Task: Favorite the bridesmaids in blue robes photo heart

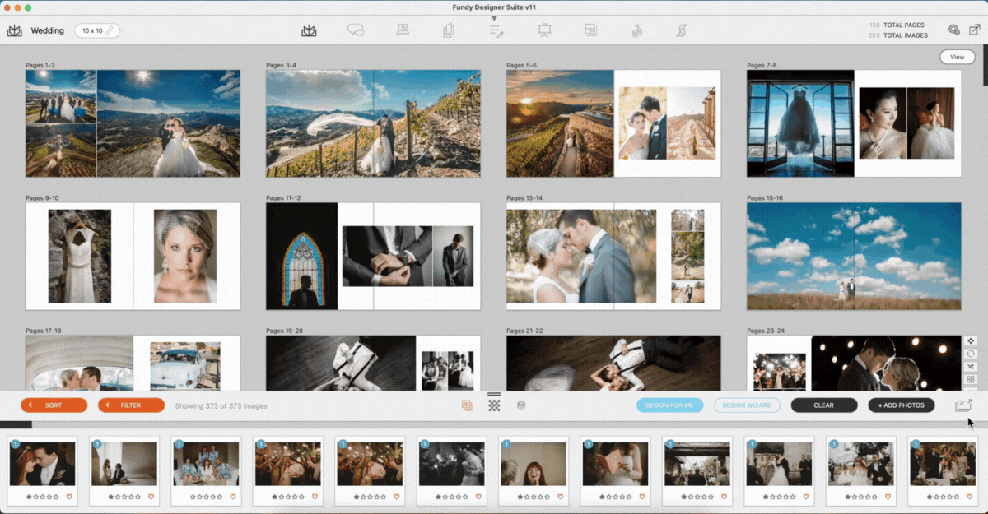Action: [x=233, y=497]
